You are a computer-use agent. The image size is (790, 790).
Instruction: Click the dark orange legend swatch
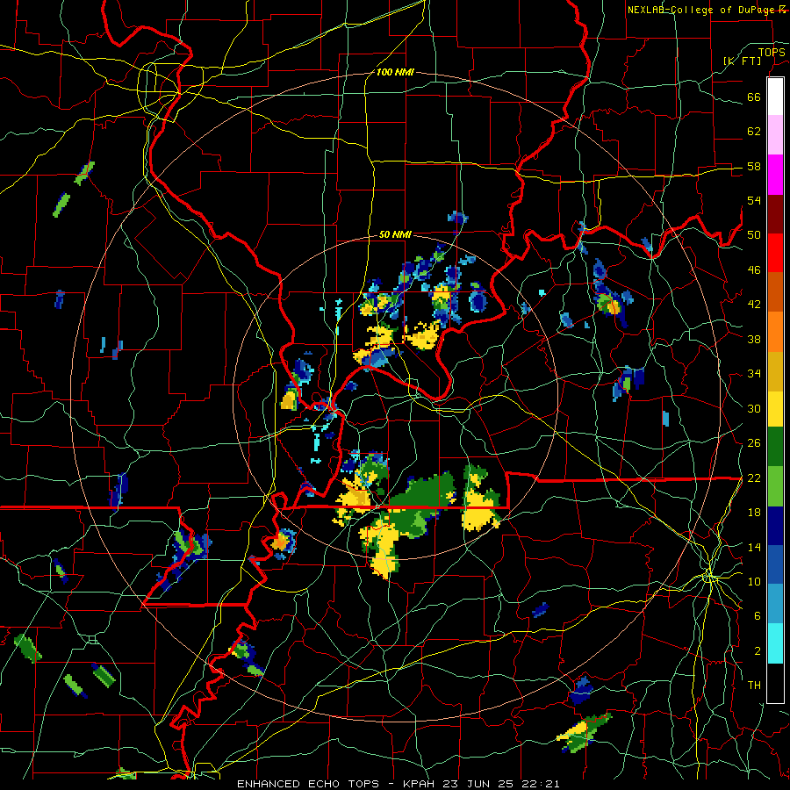pos(775,292)
